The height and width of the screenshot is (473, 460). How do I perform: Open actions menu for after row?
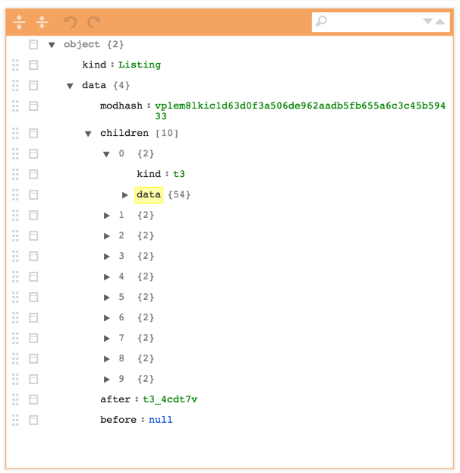(x=33, y=399)
